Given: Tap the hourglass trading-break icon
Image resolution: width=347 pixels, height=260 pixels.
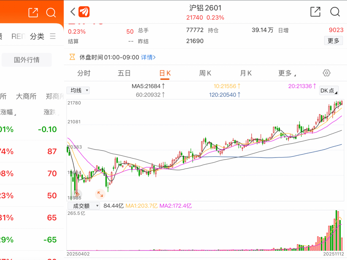Looking at the screenshot, I should tap(72, 57).
